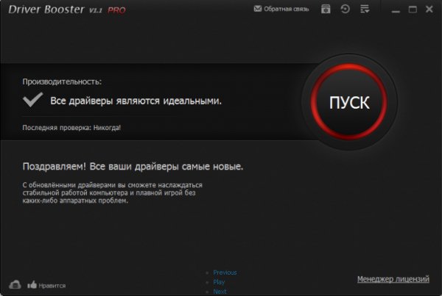The height and width of the screenshot is (296, 442).
Task: Open Менеджер лицензий link
Action: tap(393, 279)
